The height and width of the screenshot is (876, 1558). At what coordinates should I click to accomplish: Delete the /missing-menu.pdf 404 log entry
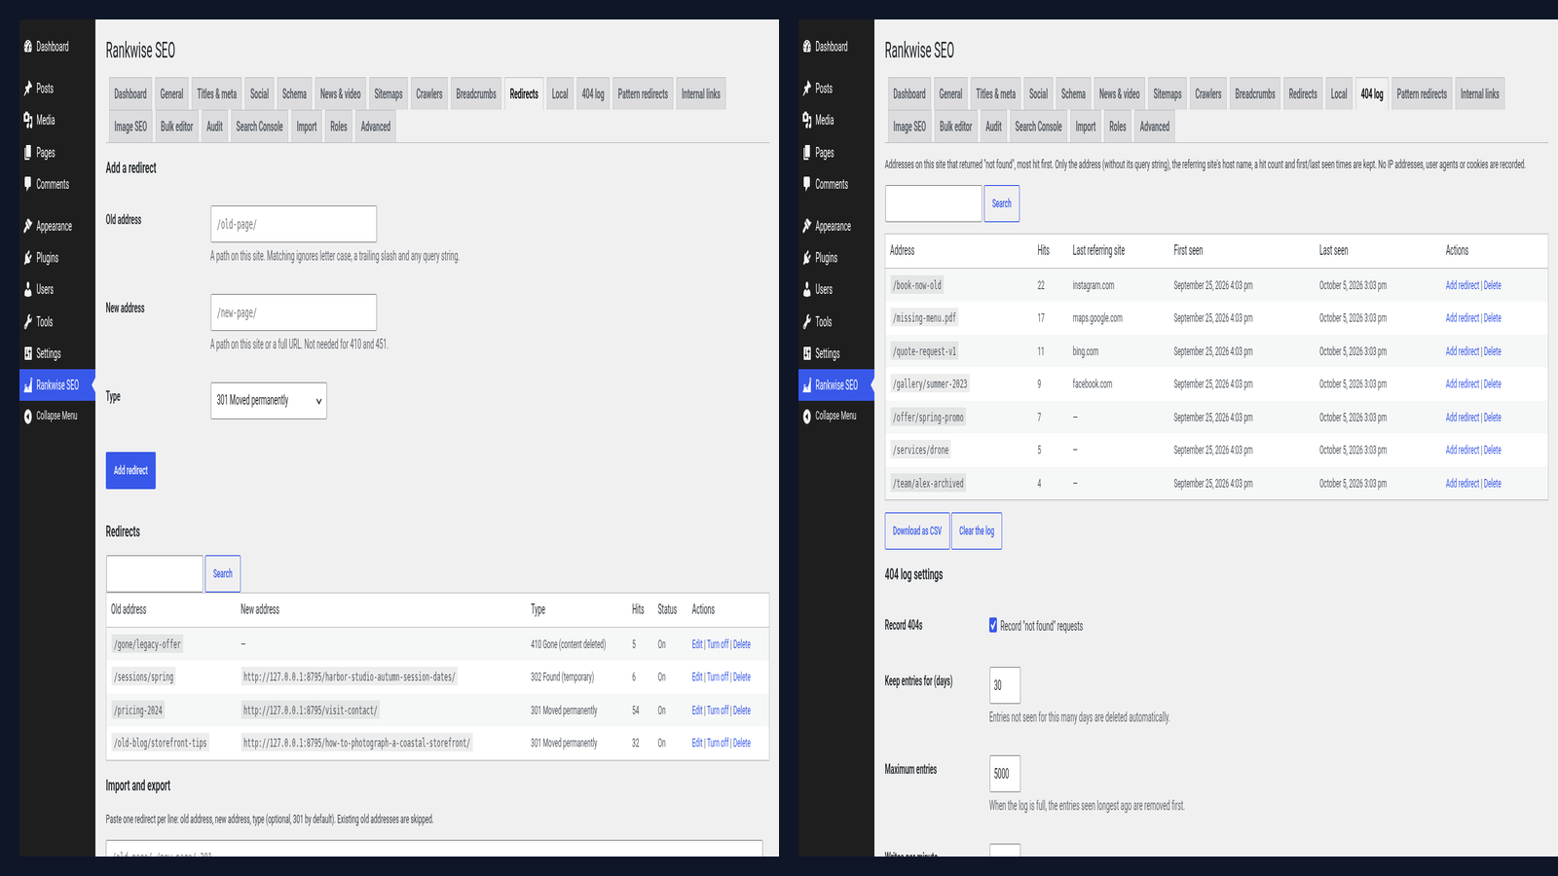(1493, 318)
